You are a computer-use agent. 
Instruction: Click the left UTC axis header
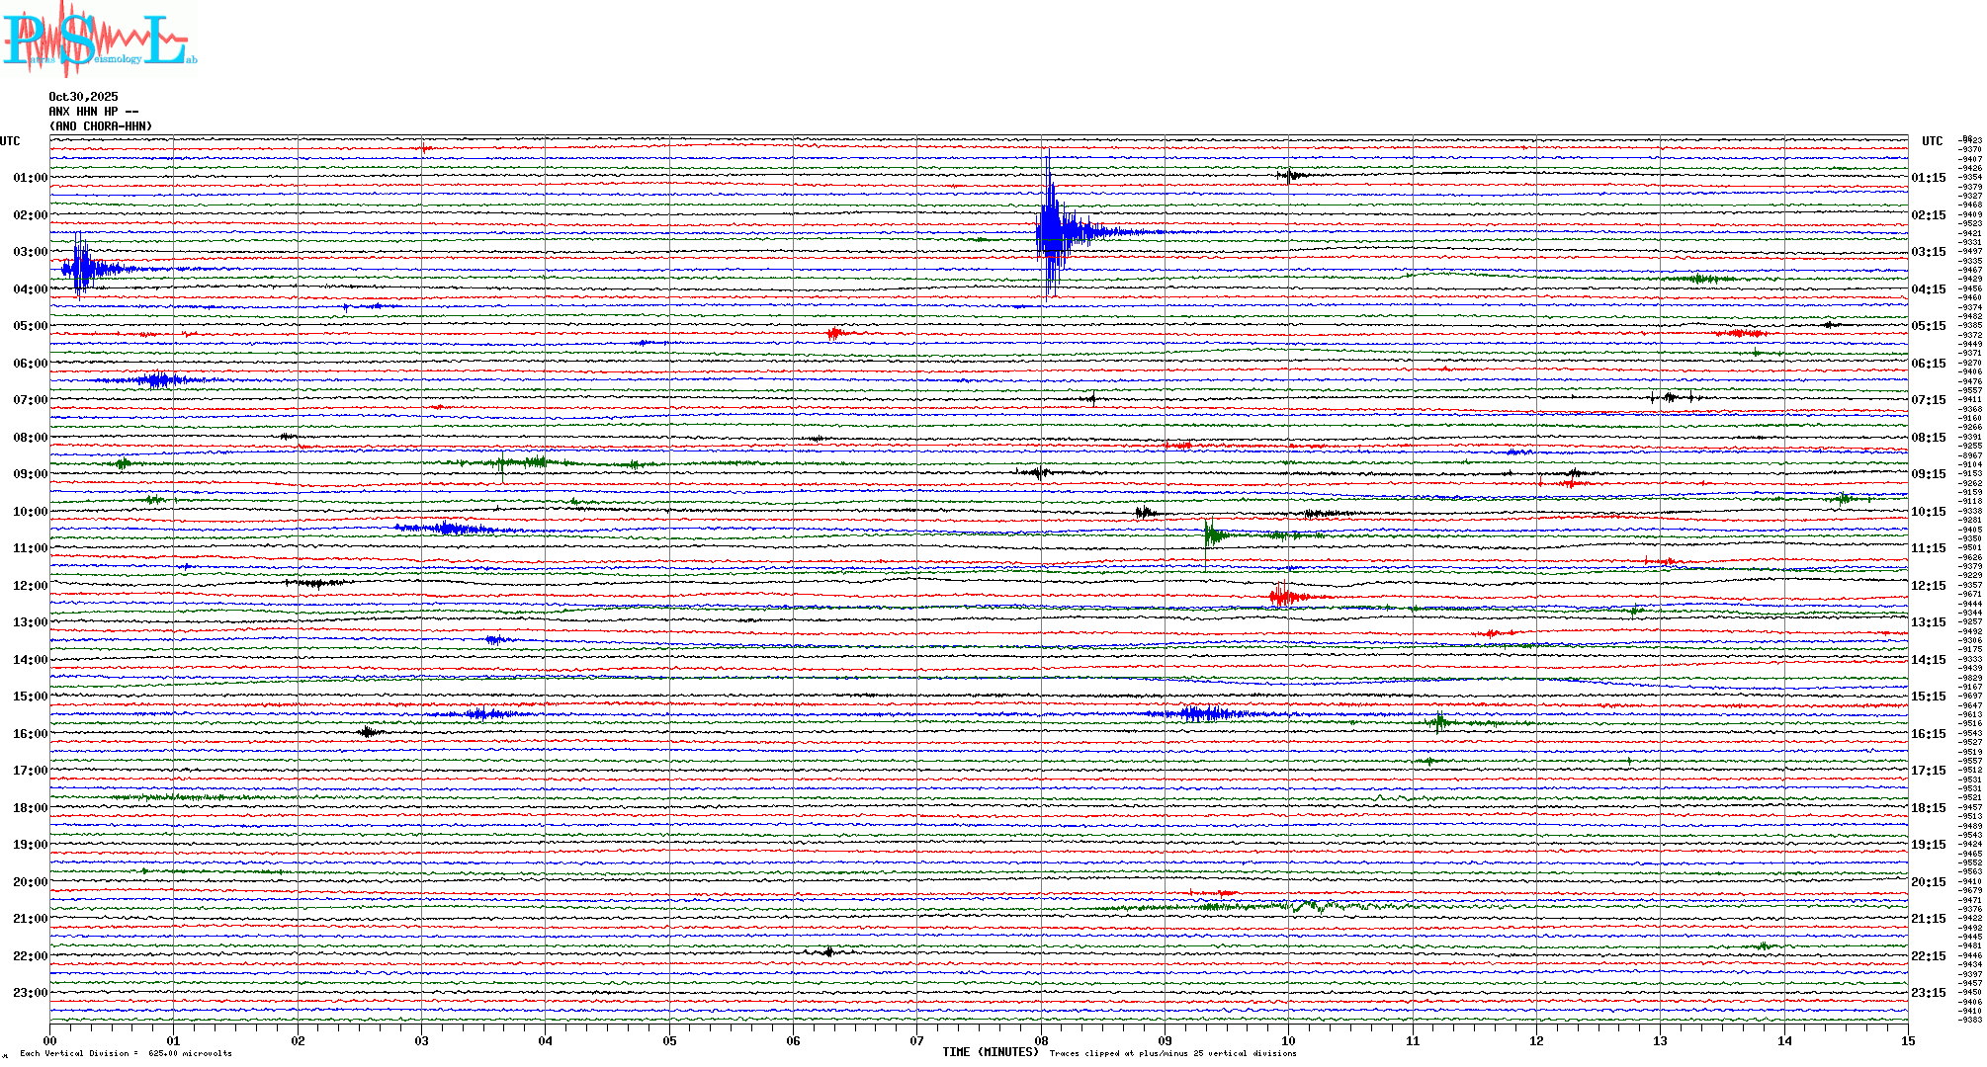tap(10, 141)
